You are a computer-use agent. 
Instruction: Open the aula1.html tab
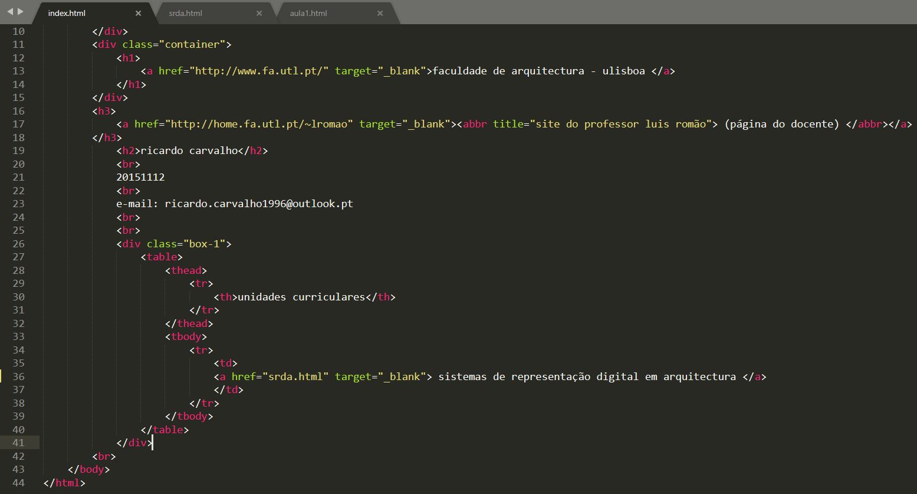(x=308, y=13)
